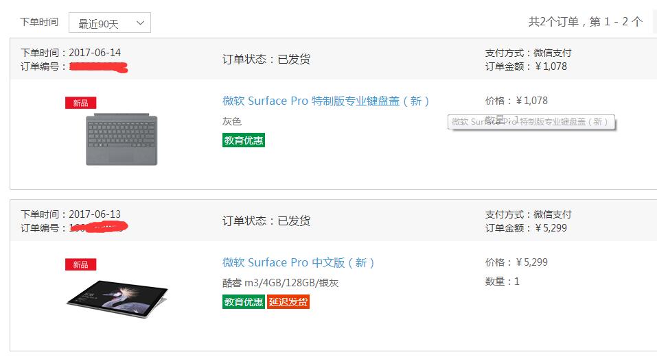Screen dimensions: 657x363
Task: Click the 价格：¥5,299 item price text
Action: (x=516, y=262)
